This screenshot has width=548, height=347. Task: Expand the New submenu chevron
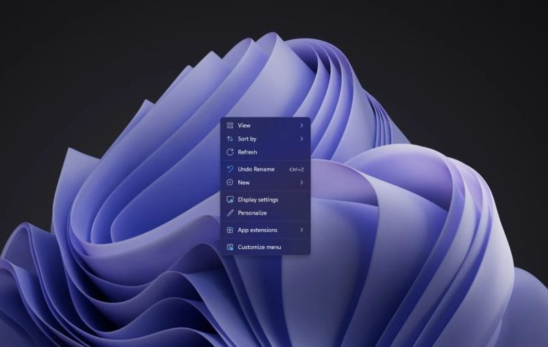[x=301, y=182]
